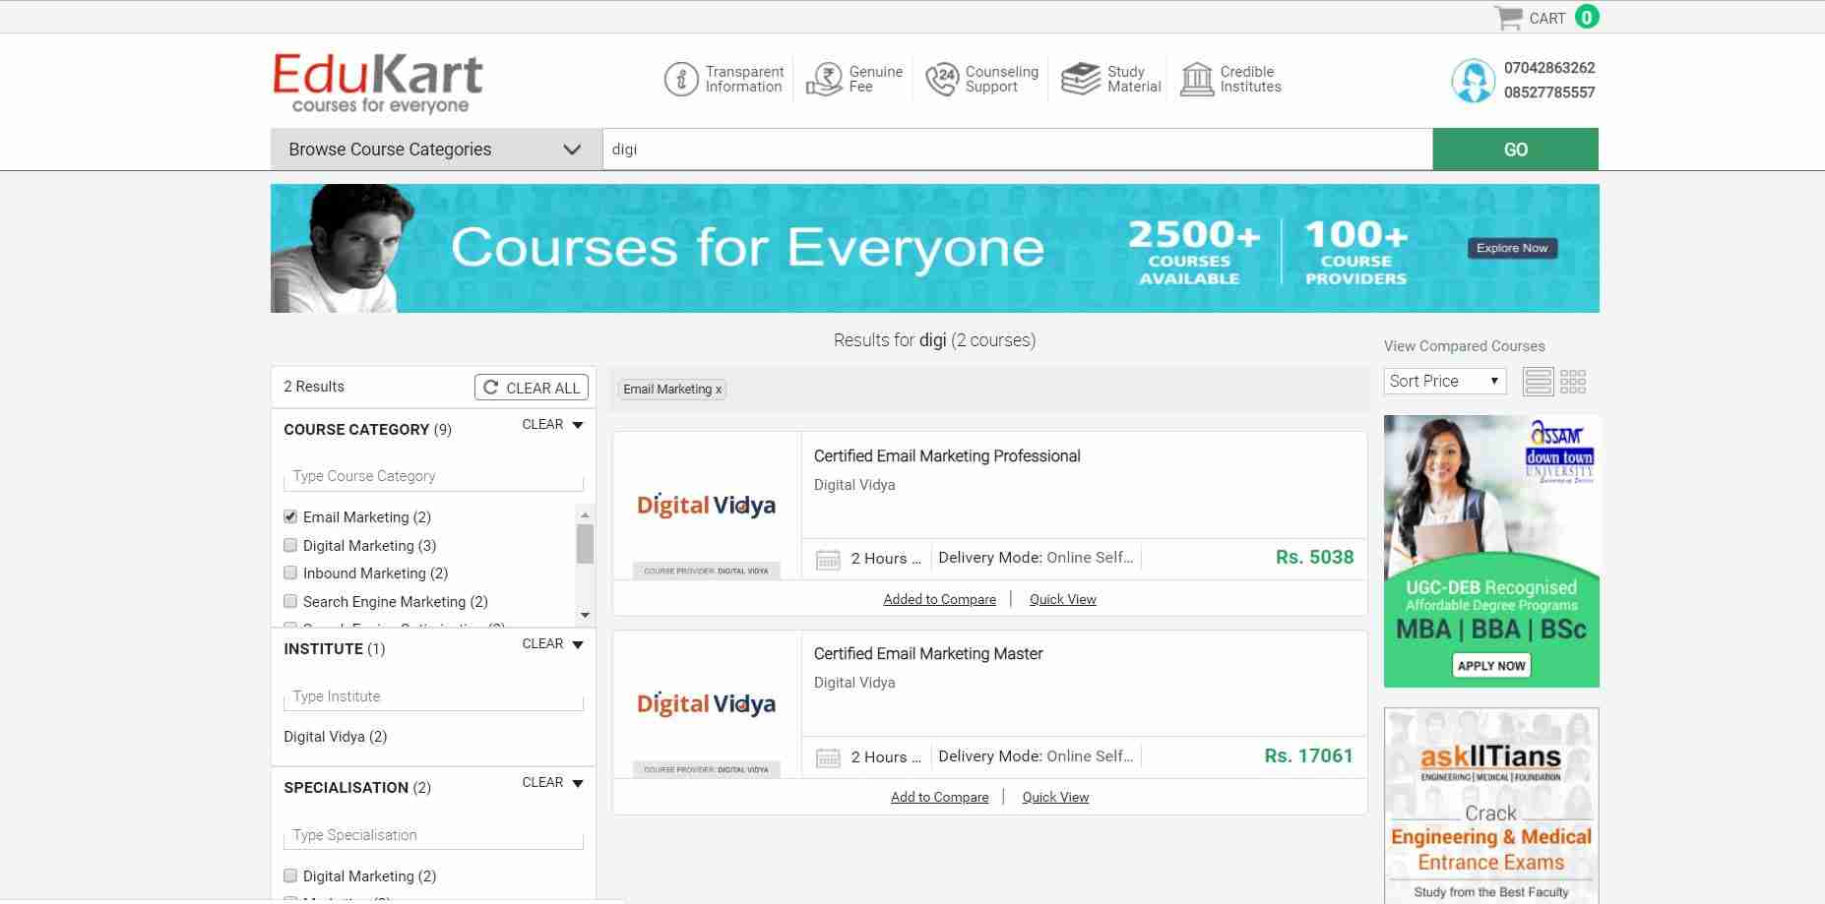Enable the Inbound Marketing checkbox
This screenshot has width=1825, height=904.
coord(289,573)
